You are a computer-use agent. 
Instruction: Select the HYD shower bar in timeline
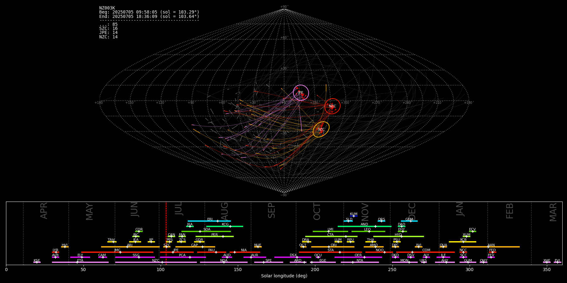pyautogui.click(x=398, y=236)
